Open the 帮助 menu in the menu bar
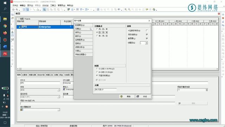 (x=70, y=6)
